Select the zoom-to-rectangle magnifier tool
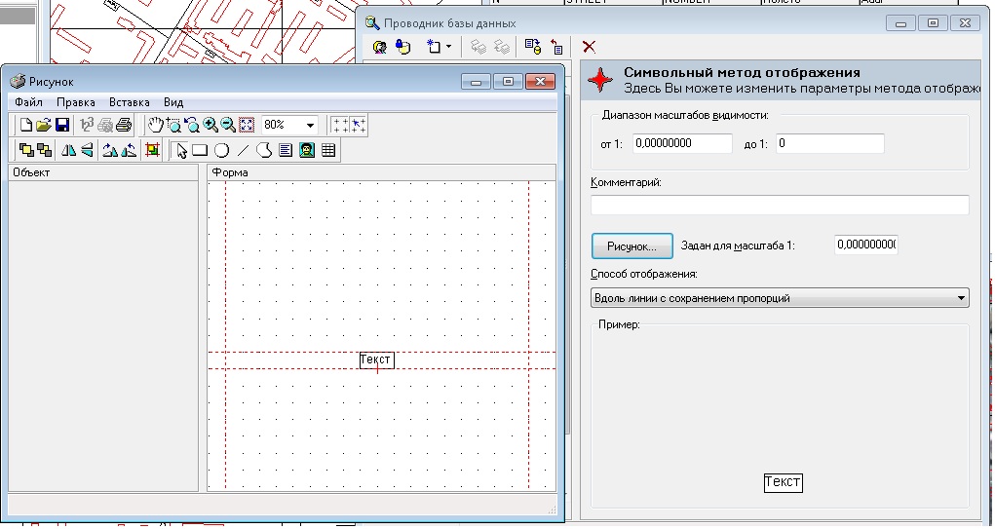The image size is (995, 529). click(173, 125)
